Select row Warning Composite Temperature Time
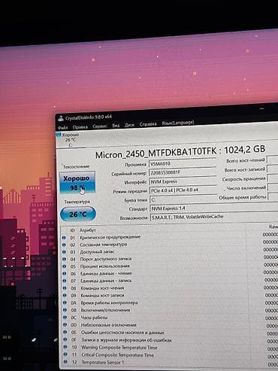278x371 pixels. [171, 348]
